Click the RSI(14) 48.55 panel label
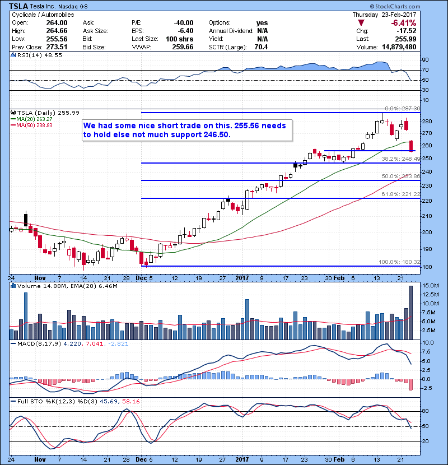448x465 pixels. pos(39,55)
